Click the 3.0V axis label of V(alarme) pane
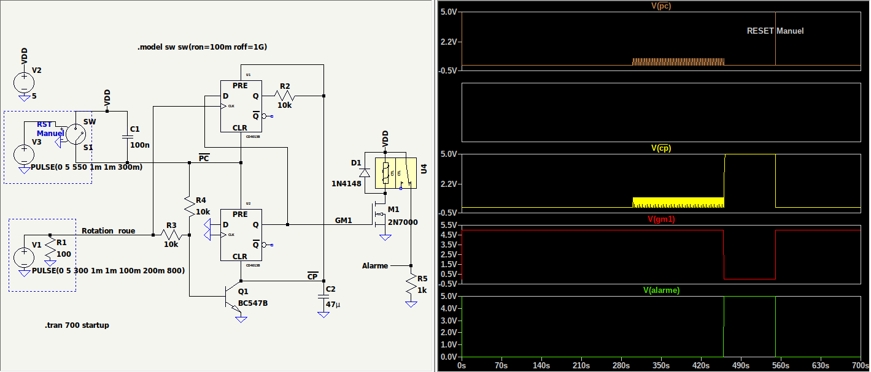The width and height of the screenshot is (871, 372). pyautogui.click(x=450, y=321)
